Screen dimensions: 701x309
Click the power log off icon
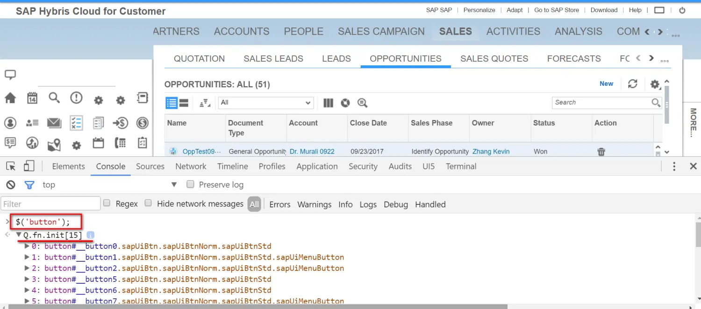[x=682, y=10]
